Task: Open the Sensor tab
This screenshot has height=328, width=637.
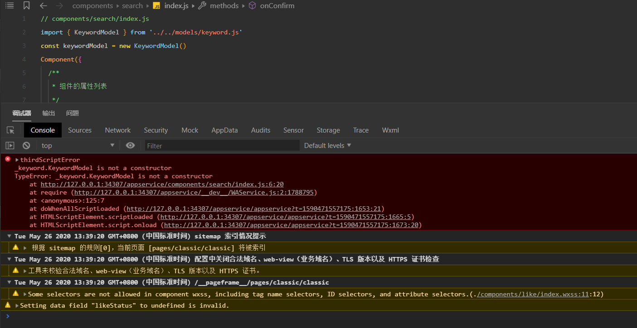Action: tap(293, 130)
